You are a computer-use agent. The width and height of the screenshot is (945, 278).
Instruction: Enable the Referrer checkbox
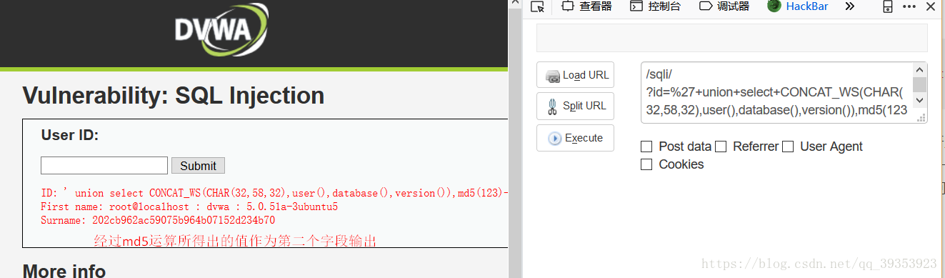[721, 147]
